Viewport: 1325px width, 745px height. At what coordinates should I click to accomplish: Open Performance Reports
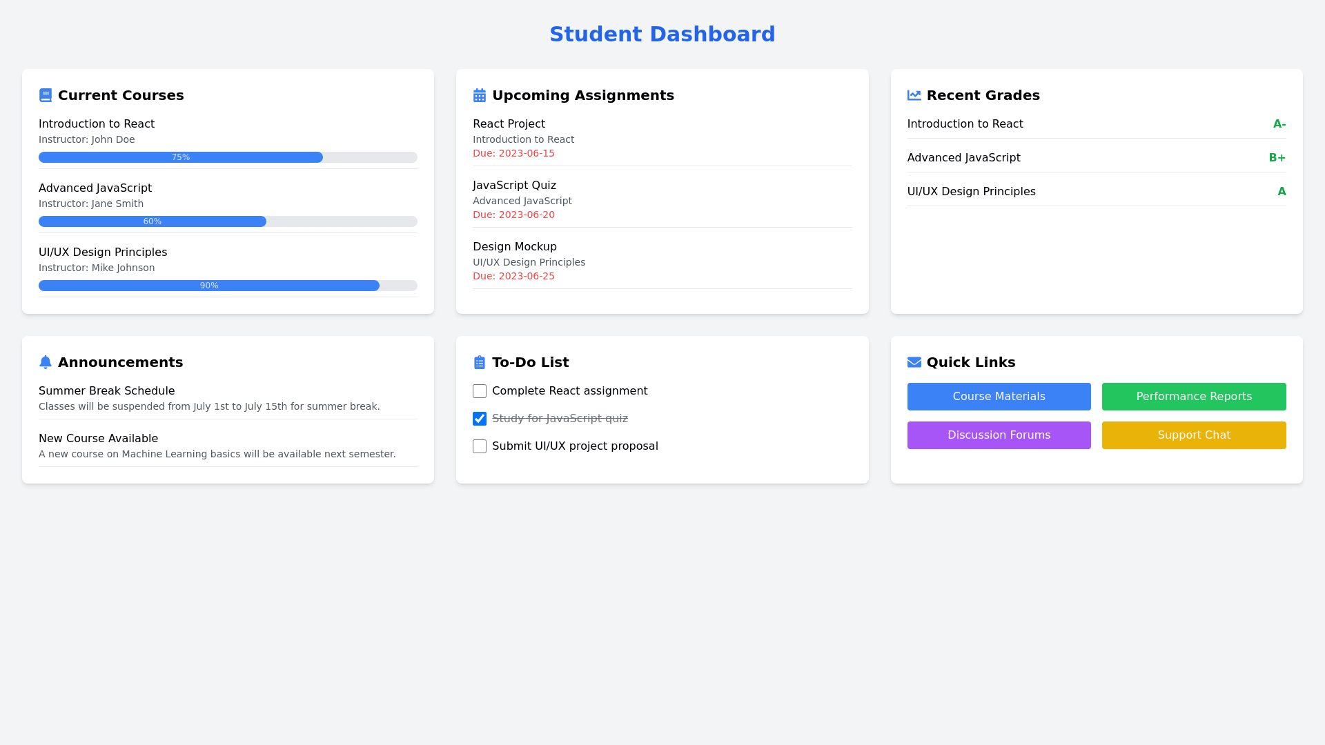pos(1194,397)
